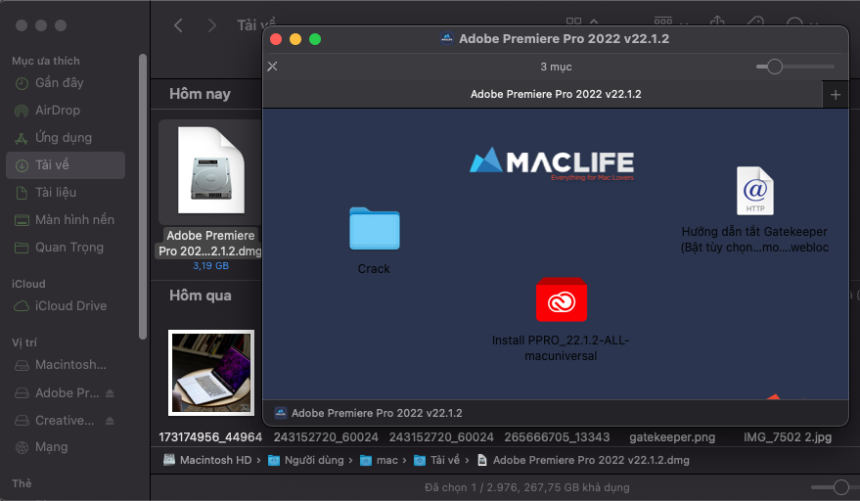The height and width of the screenshot is (501, 860).
Task: Click Macintosh HD in path bar
Action: click(207, 460)
